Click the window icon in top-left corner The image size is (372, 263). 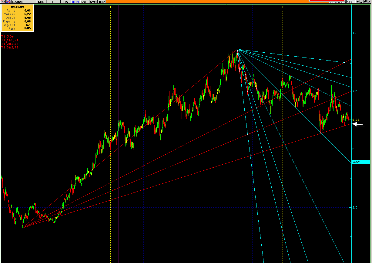tap(2, 2)
